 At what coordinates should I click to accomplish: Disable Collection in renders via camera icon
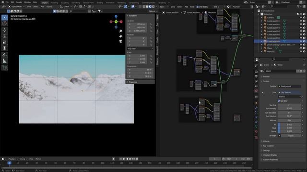tap(304, 14)
